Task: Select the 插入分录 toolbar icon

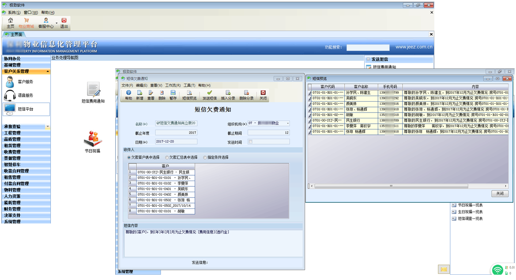Action: [228, 93]
